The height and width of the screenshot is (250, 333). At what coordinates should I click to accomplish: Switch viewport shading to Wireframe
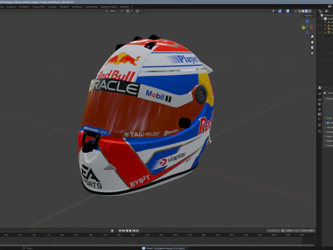[x=300, y=11]
